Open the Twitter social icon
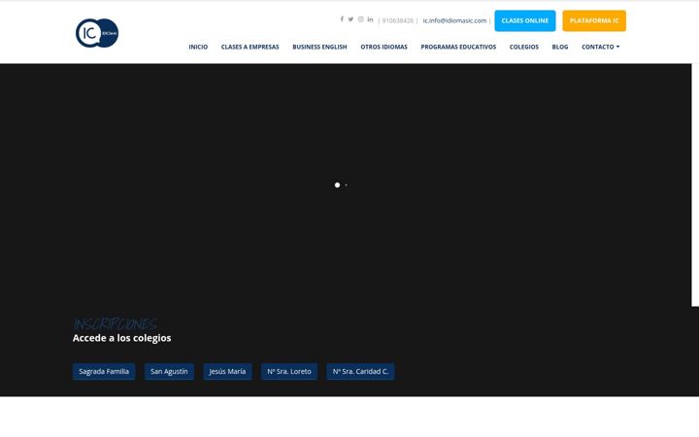This screenshot has height=437, width=699. (x=350, y=19)
